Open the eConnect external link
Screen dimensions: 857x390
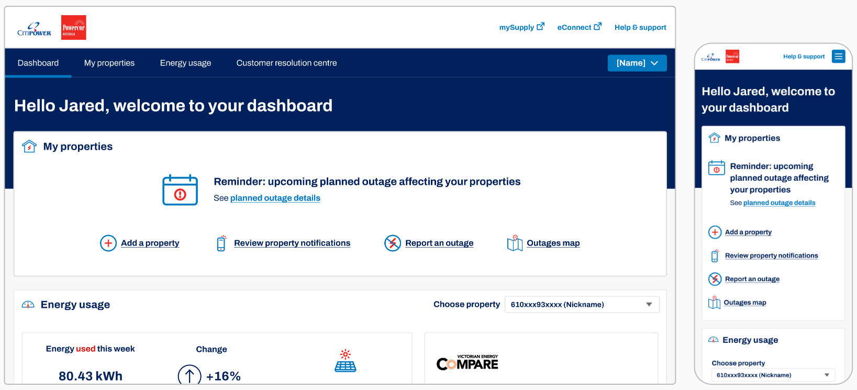point(578,27)
